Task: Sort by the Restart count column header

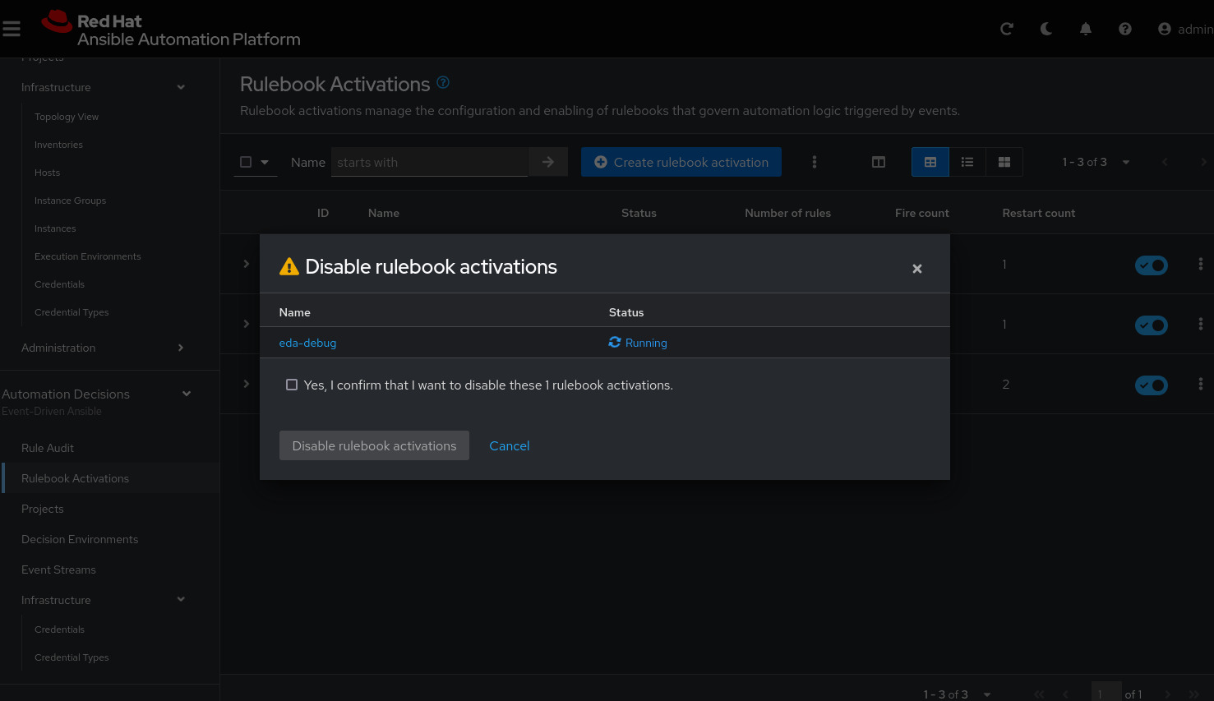Action: (1038, 213)
